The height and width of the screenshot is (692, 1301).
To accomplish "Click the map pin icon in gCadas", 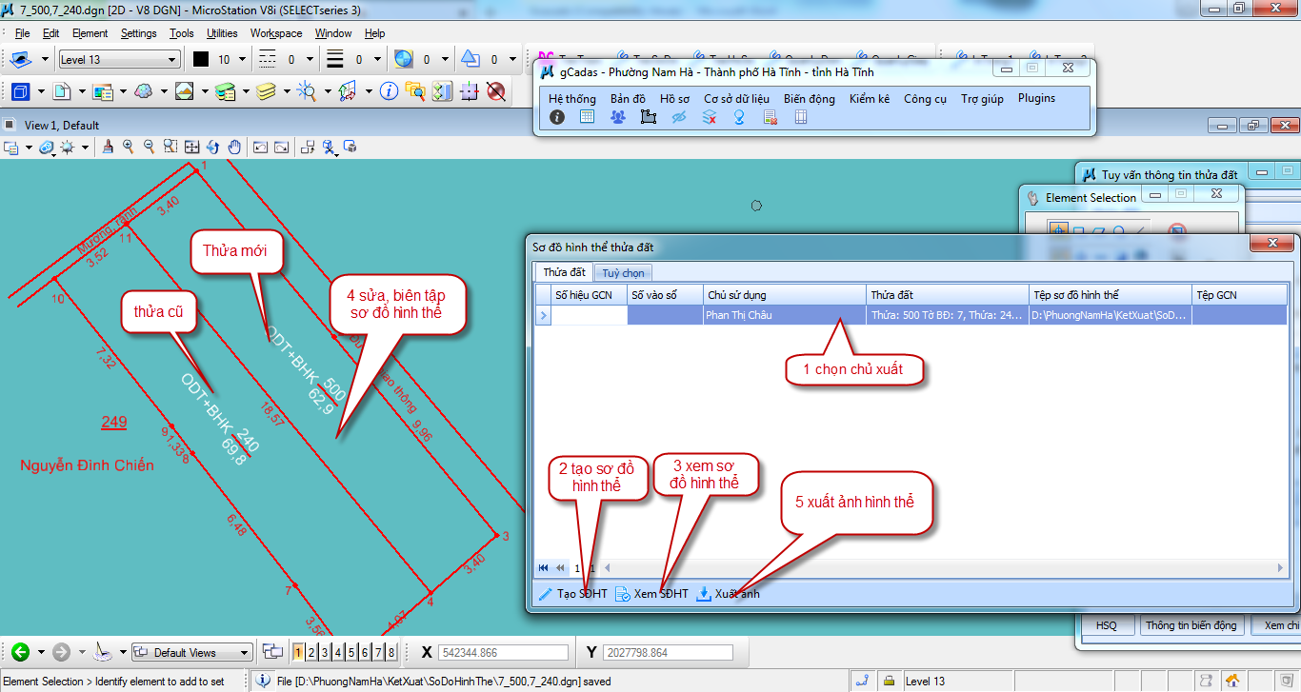I will [738, 117].
